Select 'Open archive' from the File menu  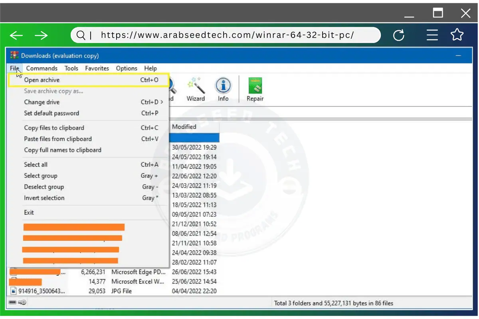coord(42,80)
